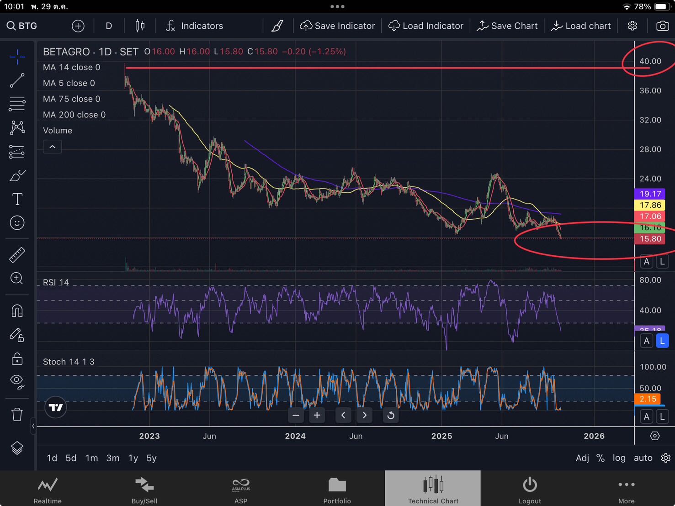This screenshot has height=506, width=675.
Task: Toggle Adj adjusted price data
Action: [582, 458]
